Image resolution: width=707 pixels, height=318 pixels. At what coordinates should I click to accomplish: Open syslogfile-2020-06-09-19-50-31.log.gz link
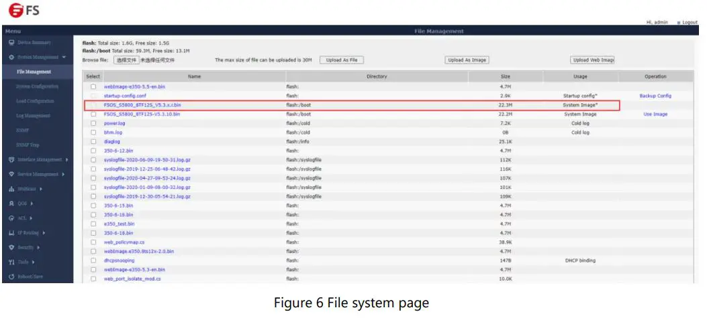147,160
